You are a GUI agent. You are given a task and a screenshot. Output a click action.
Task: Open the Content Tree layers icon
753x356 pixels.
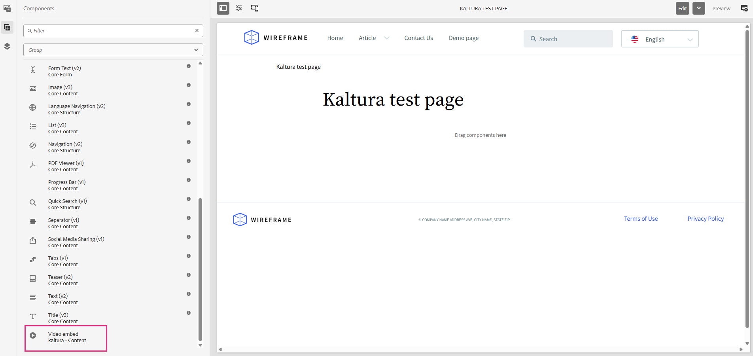(7, 46)
